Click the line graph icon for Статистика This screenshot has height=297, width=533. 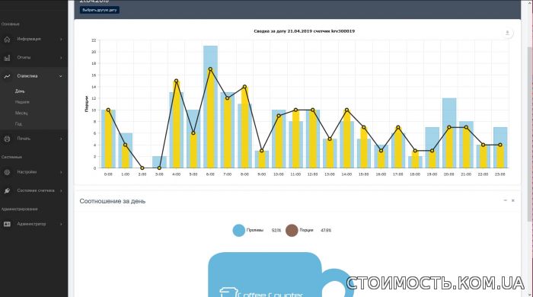(7, 76)
